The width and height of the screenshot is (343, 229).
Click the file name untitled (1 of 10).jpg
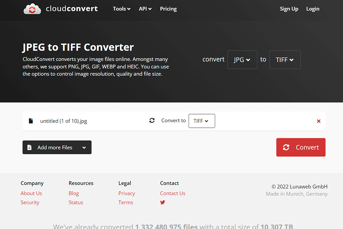(64, 121)
